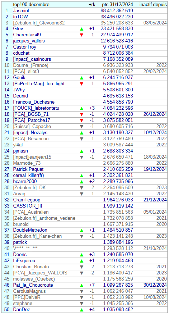Click the green up arrow beside DoubleMetreJon
Viewport: 169px width, 314px height.
coord(81,231)
